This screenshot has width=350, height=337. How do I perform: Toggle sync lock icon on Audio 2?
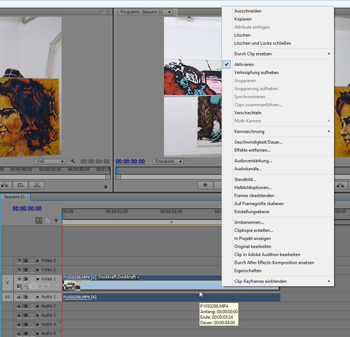(x=26, y=306)
